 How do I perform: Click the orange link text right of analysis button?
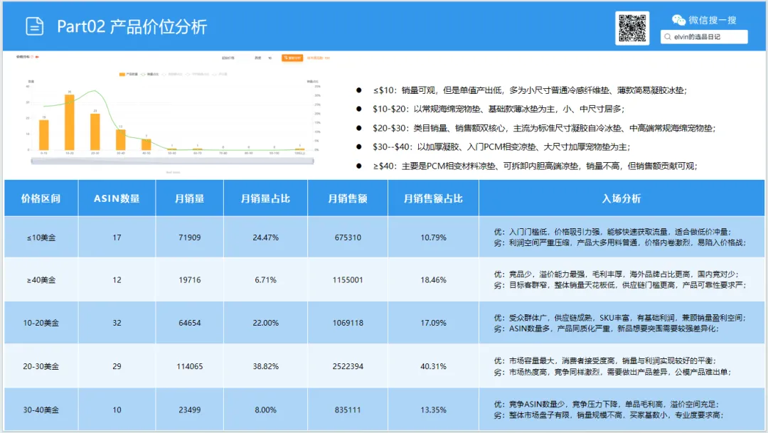click(x=319, y=58)
